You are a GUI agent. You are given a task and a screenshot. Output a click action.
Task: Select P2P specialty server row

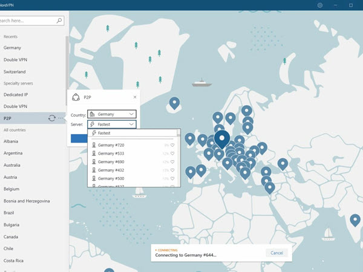(x=33, y=118)
